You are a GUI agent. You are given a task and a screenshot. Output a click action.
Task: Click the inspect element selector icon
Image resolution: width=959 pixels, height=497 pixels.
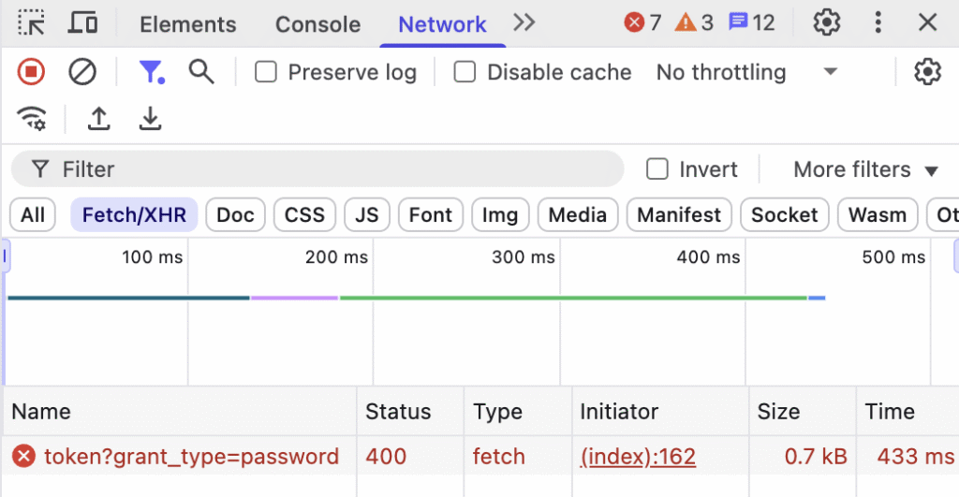32,23
